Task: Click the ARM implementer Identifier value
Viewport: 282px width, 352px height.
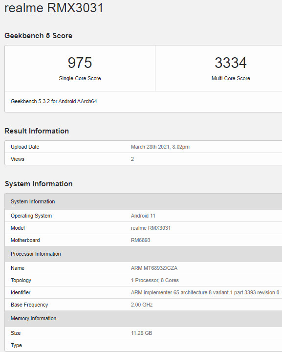Action: click(205, 292)
